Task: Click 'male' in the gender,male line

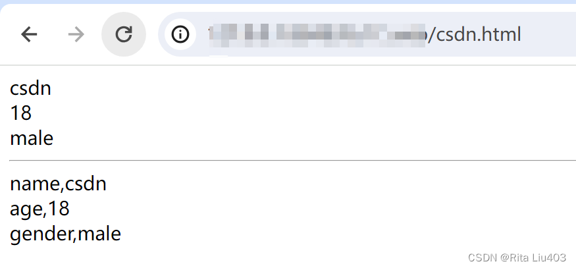Action: click(x=99, y=234)
